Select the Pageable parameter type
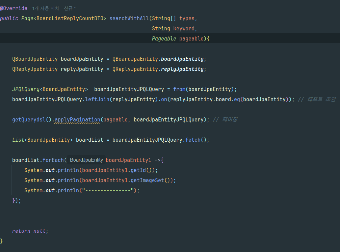 click(x=164, y=38)
